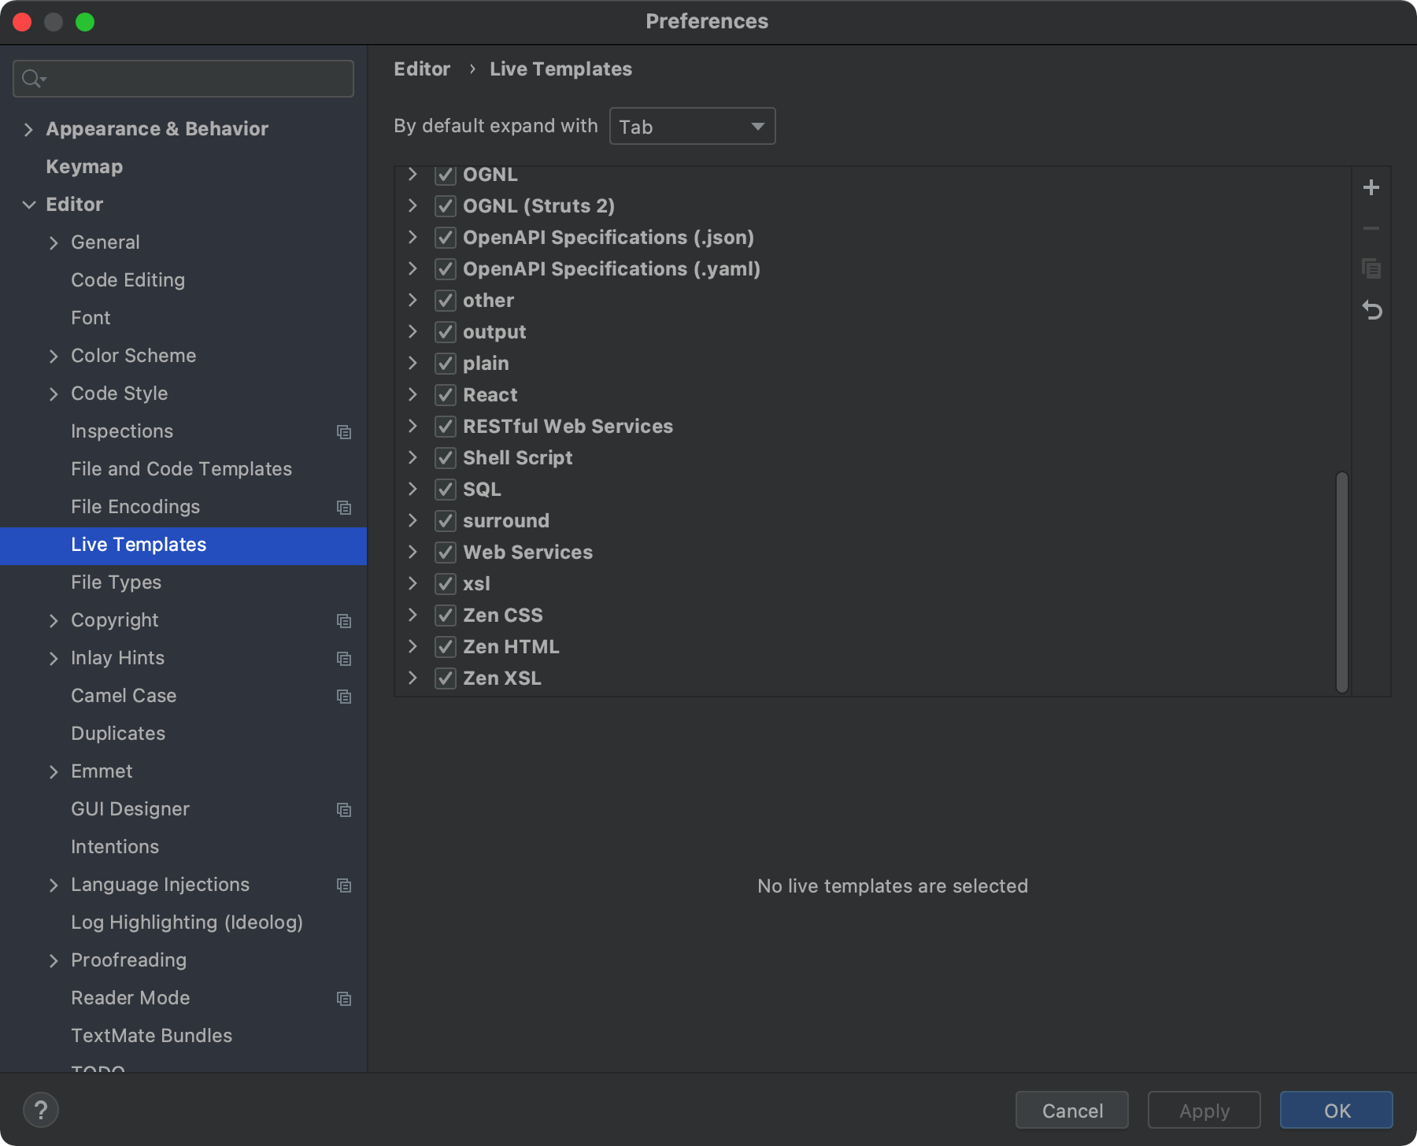Viewport: 1417px width, 1146px height.
Task: Click the project-level icon beside File Encodings
Action: (x=344, y=508)
